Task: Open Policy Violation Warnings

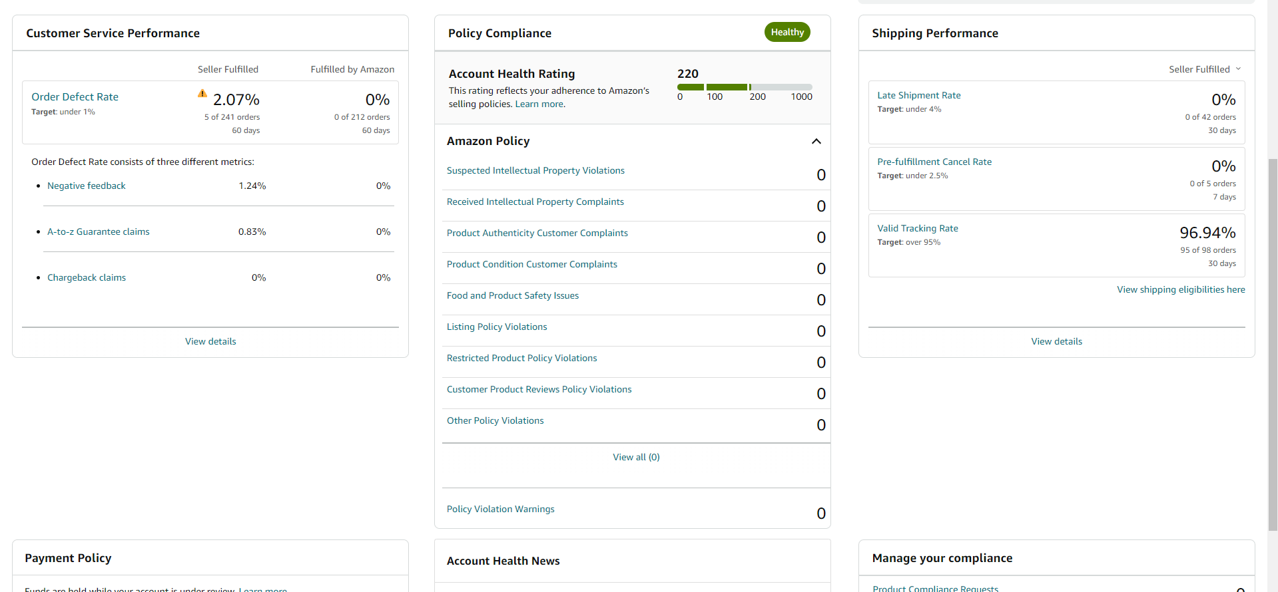Action: coord(501,509)
